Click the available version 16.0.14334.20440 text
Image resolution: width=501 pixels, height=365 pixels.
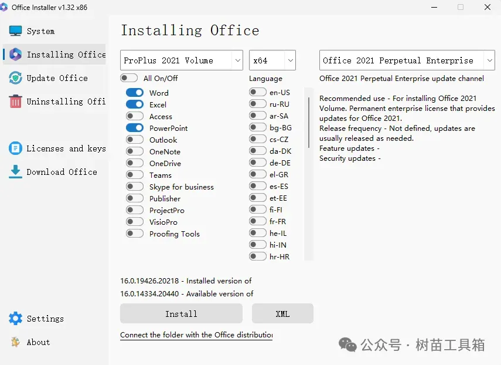point(186,293)
